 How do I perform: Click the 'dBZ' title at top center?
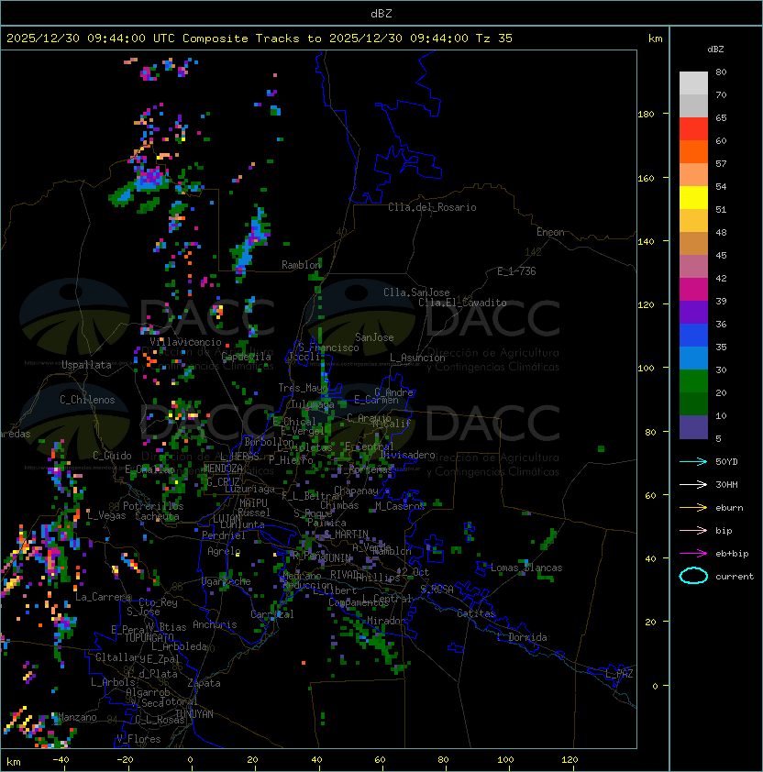tap(381, 14)
